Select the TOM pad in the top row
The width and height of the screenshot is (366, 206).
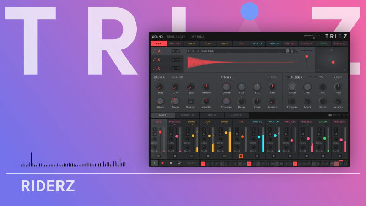tap(241, 43)
